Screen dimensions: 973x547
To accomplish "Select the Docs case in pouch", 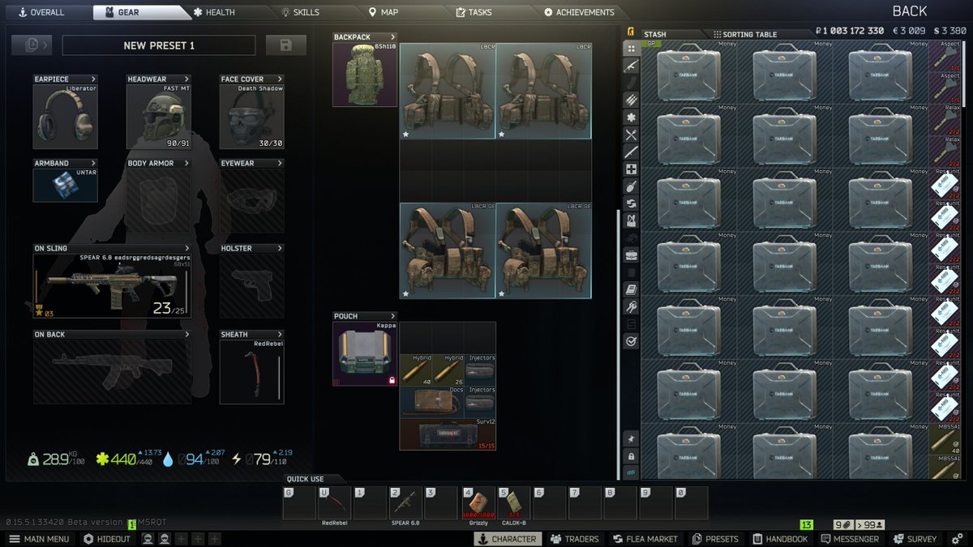I will 431,402.
